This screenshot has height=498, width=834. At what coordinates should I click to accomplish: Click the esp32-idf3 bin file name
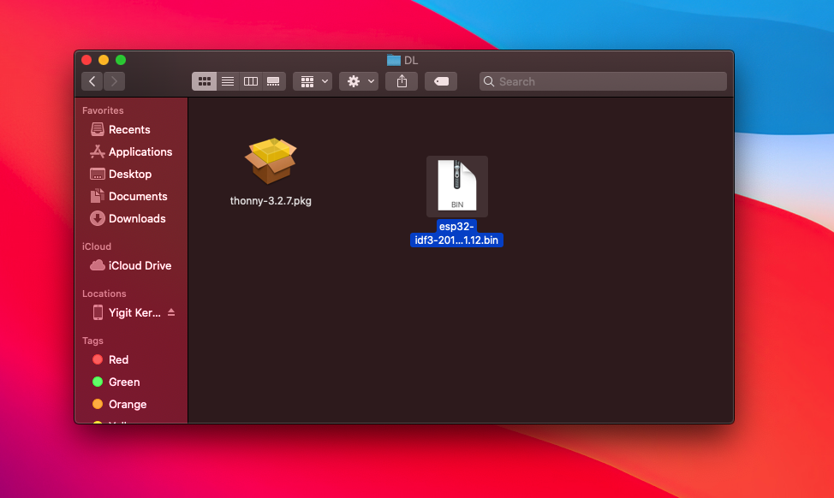pyautogui.click(x=457, y=234)
